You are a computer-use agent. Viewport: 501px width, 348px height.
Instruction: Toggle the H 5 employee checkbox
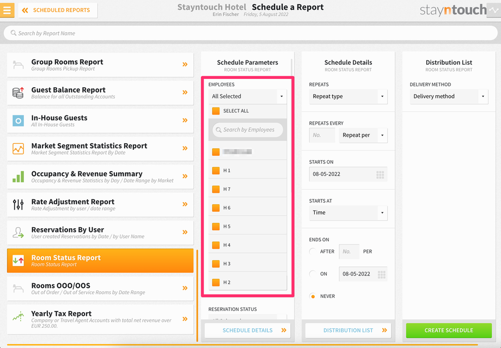tap(216, 227)
